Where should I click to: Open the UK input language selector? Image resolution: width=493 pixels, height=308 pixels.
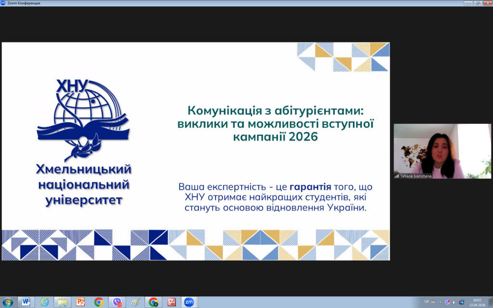click(427, 302)
